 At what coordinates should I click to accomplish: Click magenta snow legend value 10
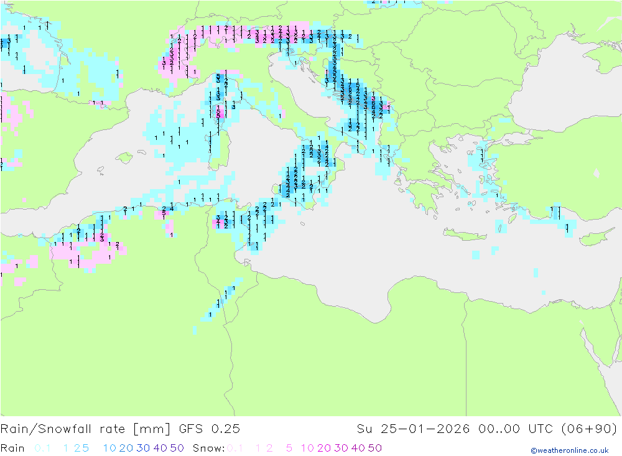(307, 448)
